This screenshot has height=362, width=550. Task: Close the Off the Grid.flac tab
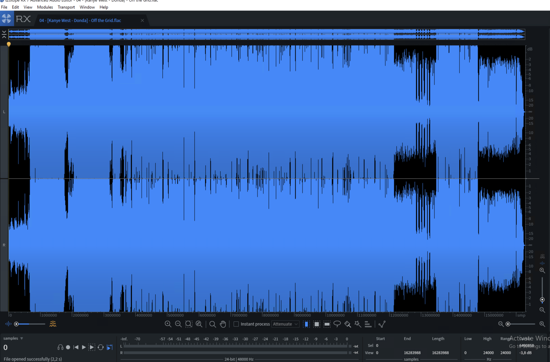click(142, 20)
